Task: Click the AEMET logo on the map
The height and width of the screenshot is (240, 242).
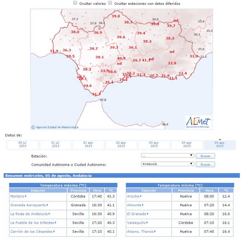Action: point(198,122)
